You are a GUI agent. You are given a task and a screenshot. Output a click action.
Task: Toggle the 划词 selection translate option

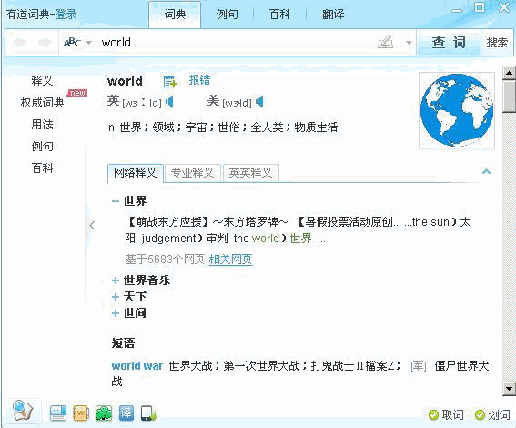(492, 414)
